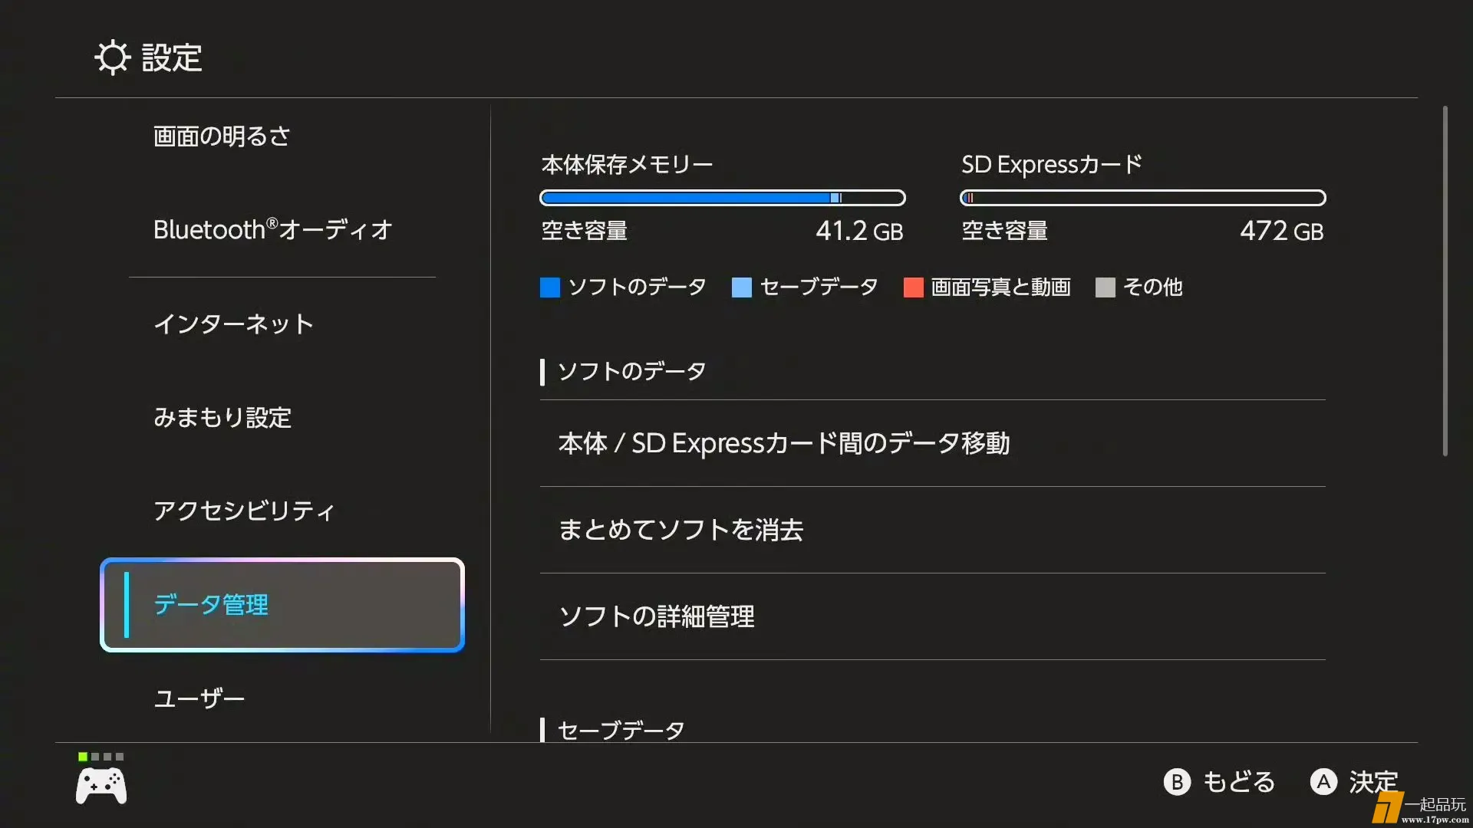This screenshot has width=1473, height=828.
Task: Click the light-blue セーブデータ legend square
Action: point(741,287)
